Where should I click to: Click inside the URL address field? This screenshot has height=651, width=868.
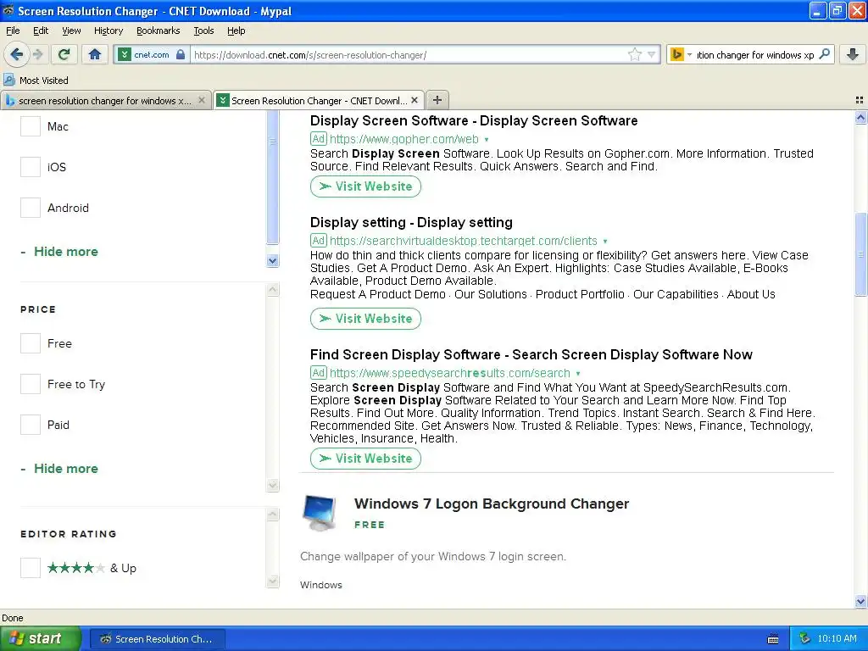pyautogui.click(x=409, y=54)
